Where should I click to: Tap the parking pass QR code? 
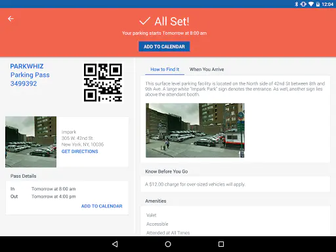point(103,83)
